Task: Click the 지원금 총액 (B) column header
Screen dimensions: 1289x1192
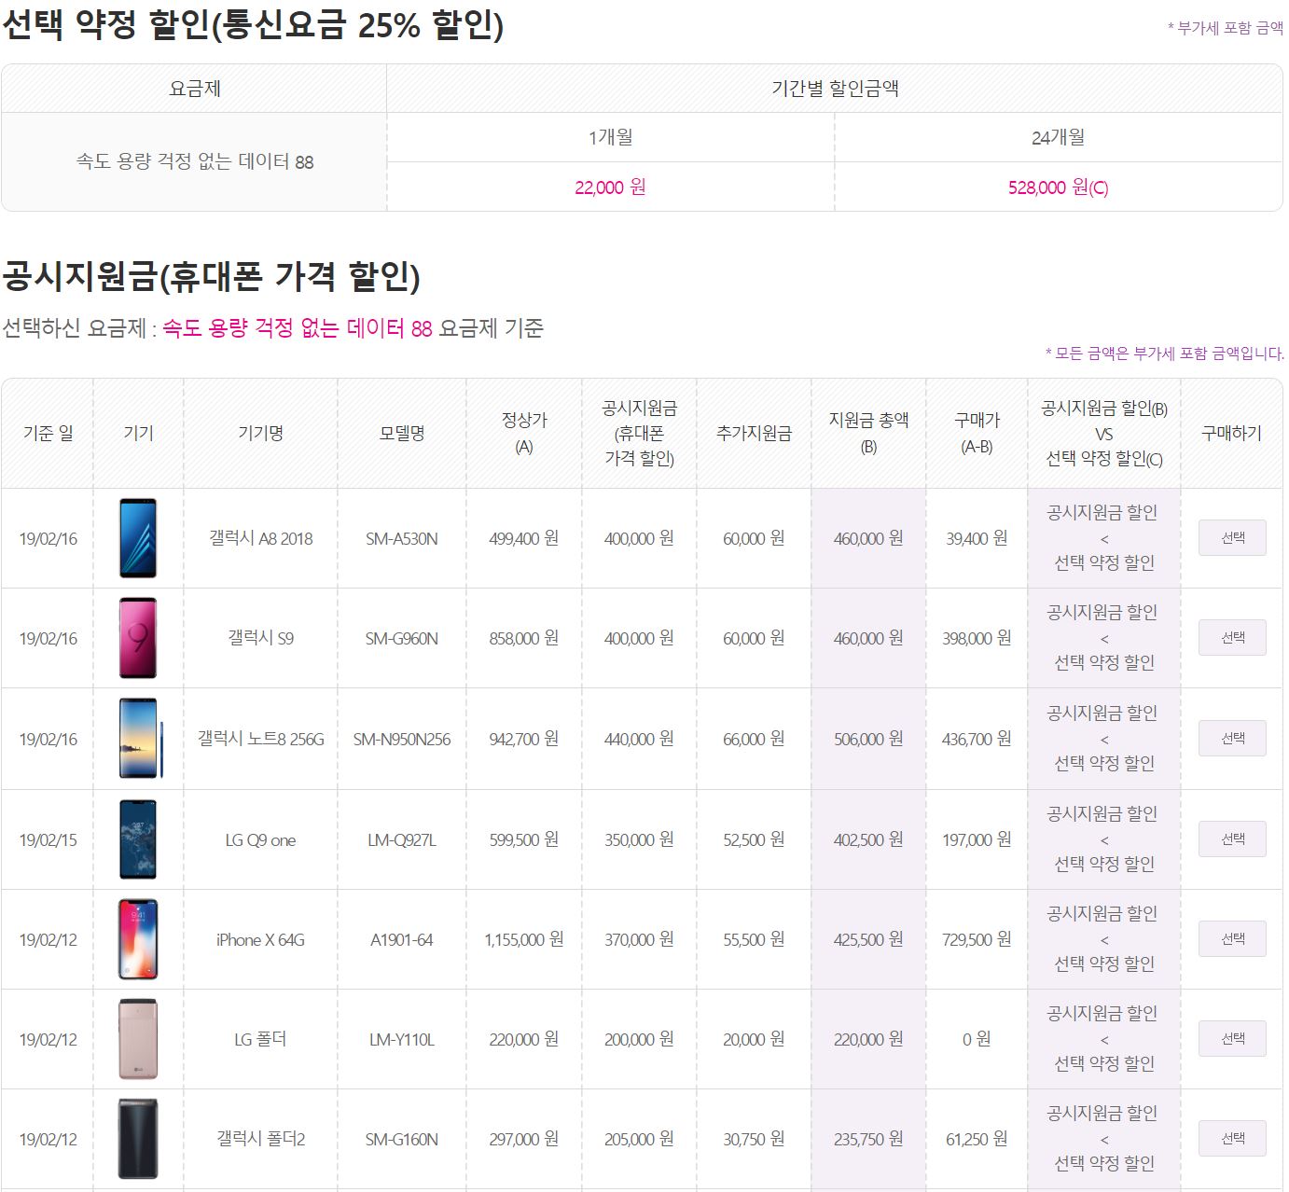Action: click(x=868, y=433)
